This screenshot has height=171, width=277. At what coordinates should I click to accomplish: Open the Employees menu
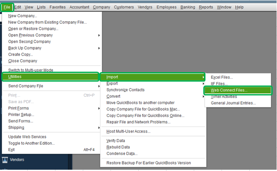(166, 7)
